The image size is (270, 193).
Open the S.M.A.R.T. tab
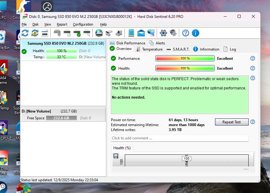(x=178, y=49)
